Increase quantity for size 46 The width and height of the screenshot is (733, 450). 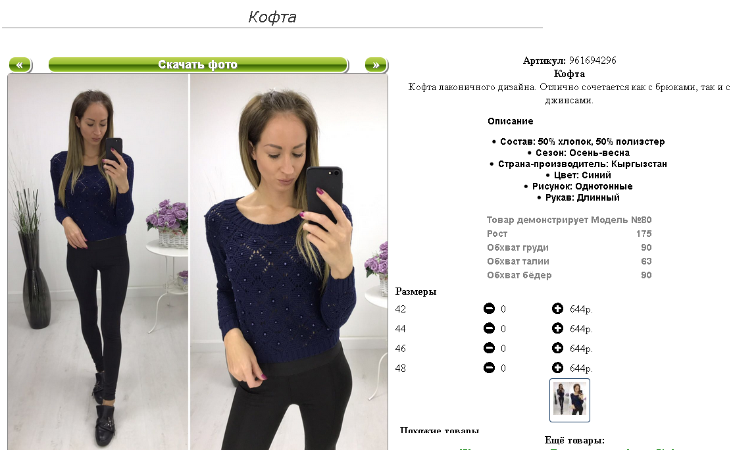pyautogui.click(x=557, y=347)
